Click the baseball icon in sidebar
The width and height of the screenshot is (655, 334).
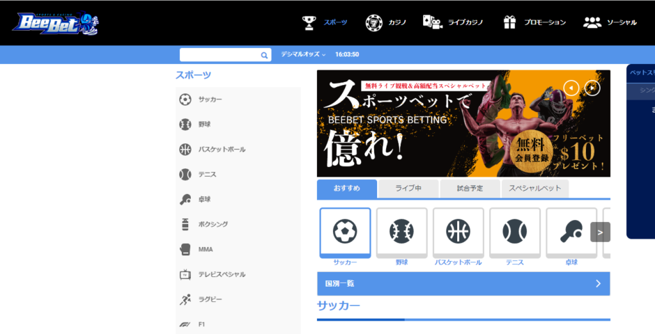coord(185,125)
